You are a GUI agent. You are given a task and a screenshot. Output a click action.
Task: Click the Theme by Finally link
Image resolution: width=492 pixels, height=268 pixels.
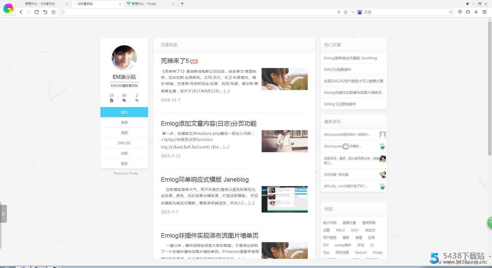point(125,173)
